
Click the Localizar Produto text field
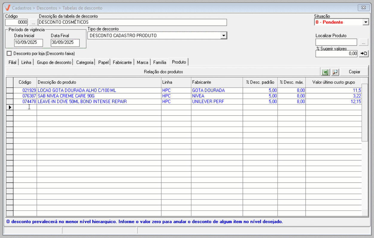tap(336, 42)
